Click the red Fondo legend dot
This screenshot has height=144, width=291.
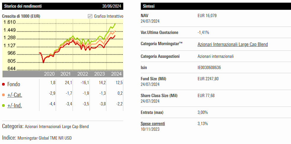click(4, 84)
